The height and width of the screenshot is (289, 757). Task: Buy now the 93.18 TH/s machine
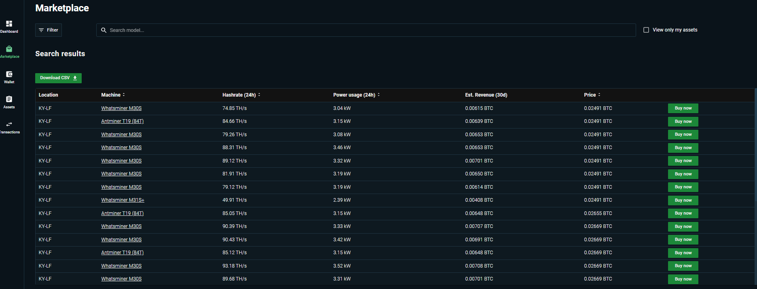click(683, 266)
